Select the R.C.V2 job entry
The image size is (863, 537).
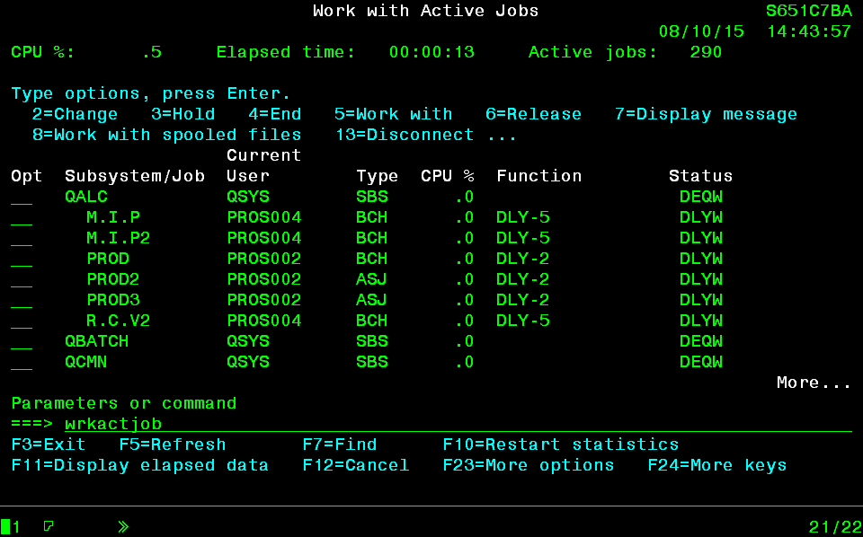coord(118,321)
